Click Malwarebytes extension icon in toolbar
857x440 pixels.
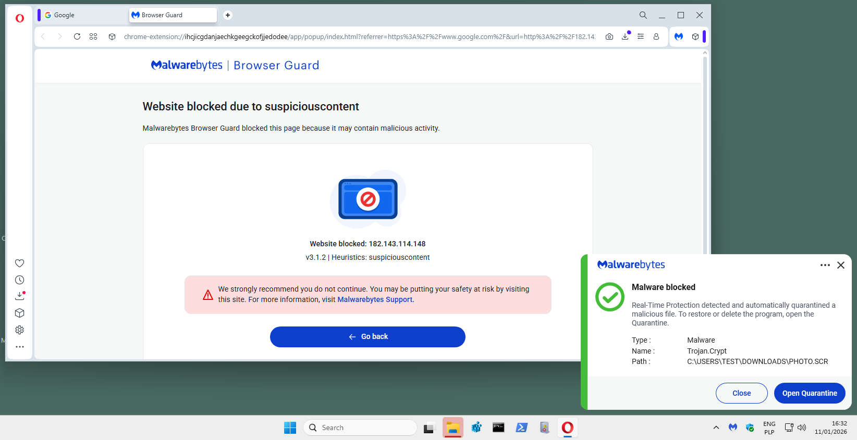coord(679,36)
